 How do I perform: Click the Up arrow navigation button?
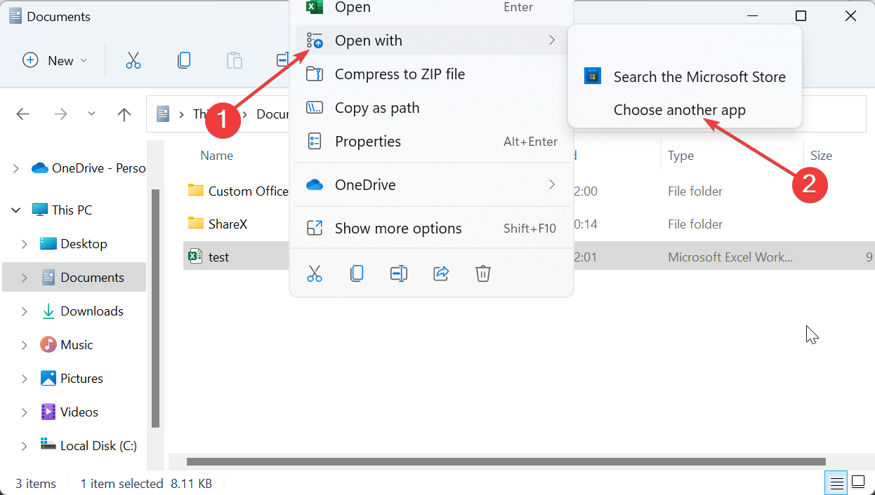[x=124, y=114]
